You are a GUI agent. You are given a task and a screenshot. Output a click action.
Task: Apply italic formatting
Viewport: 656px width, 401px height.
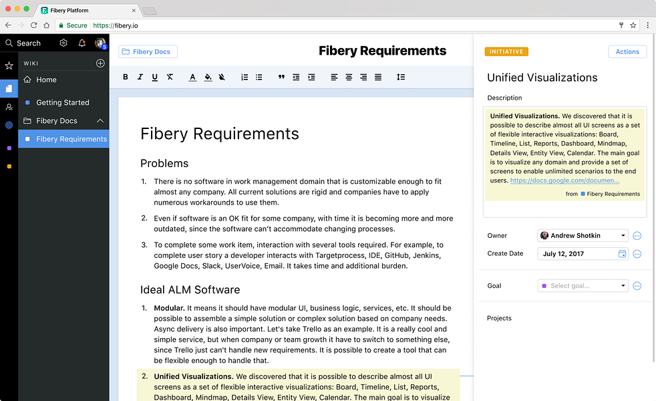[140, 77]
